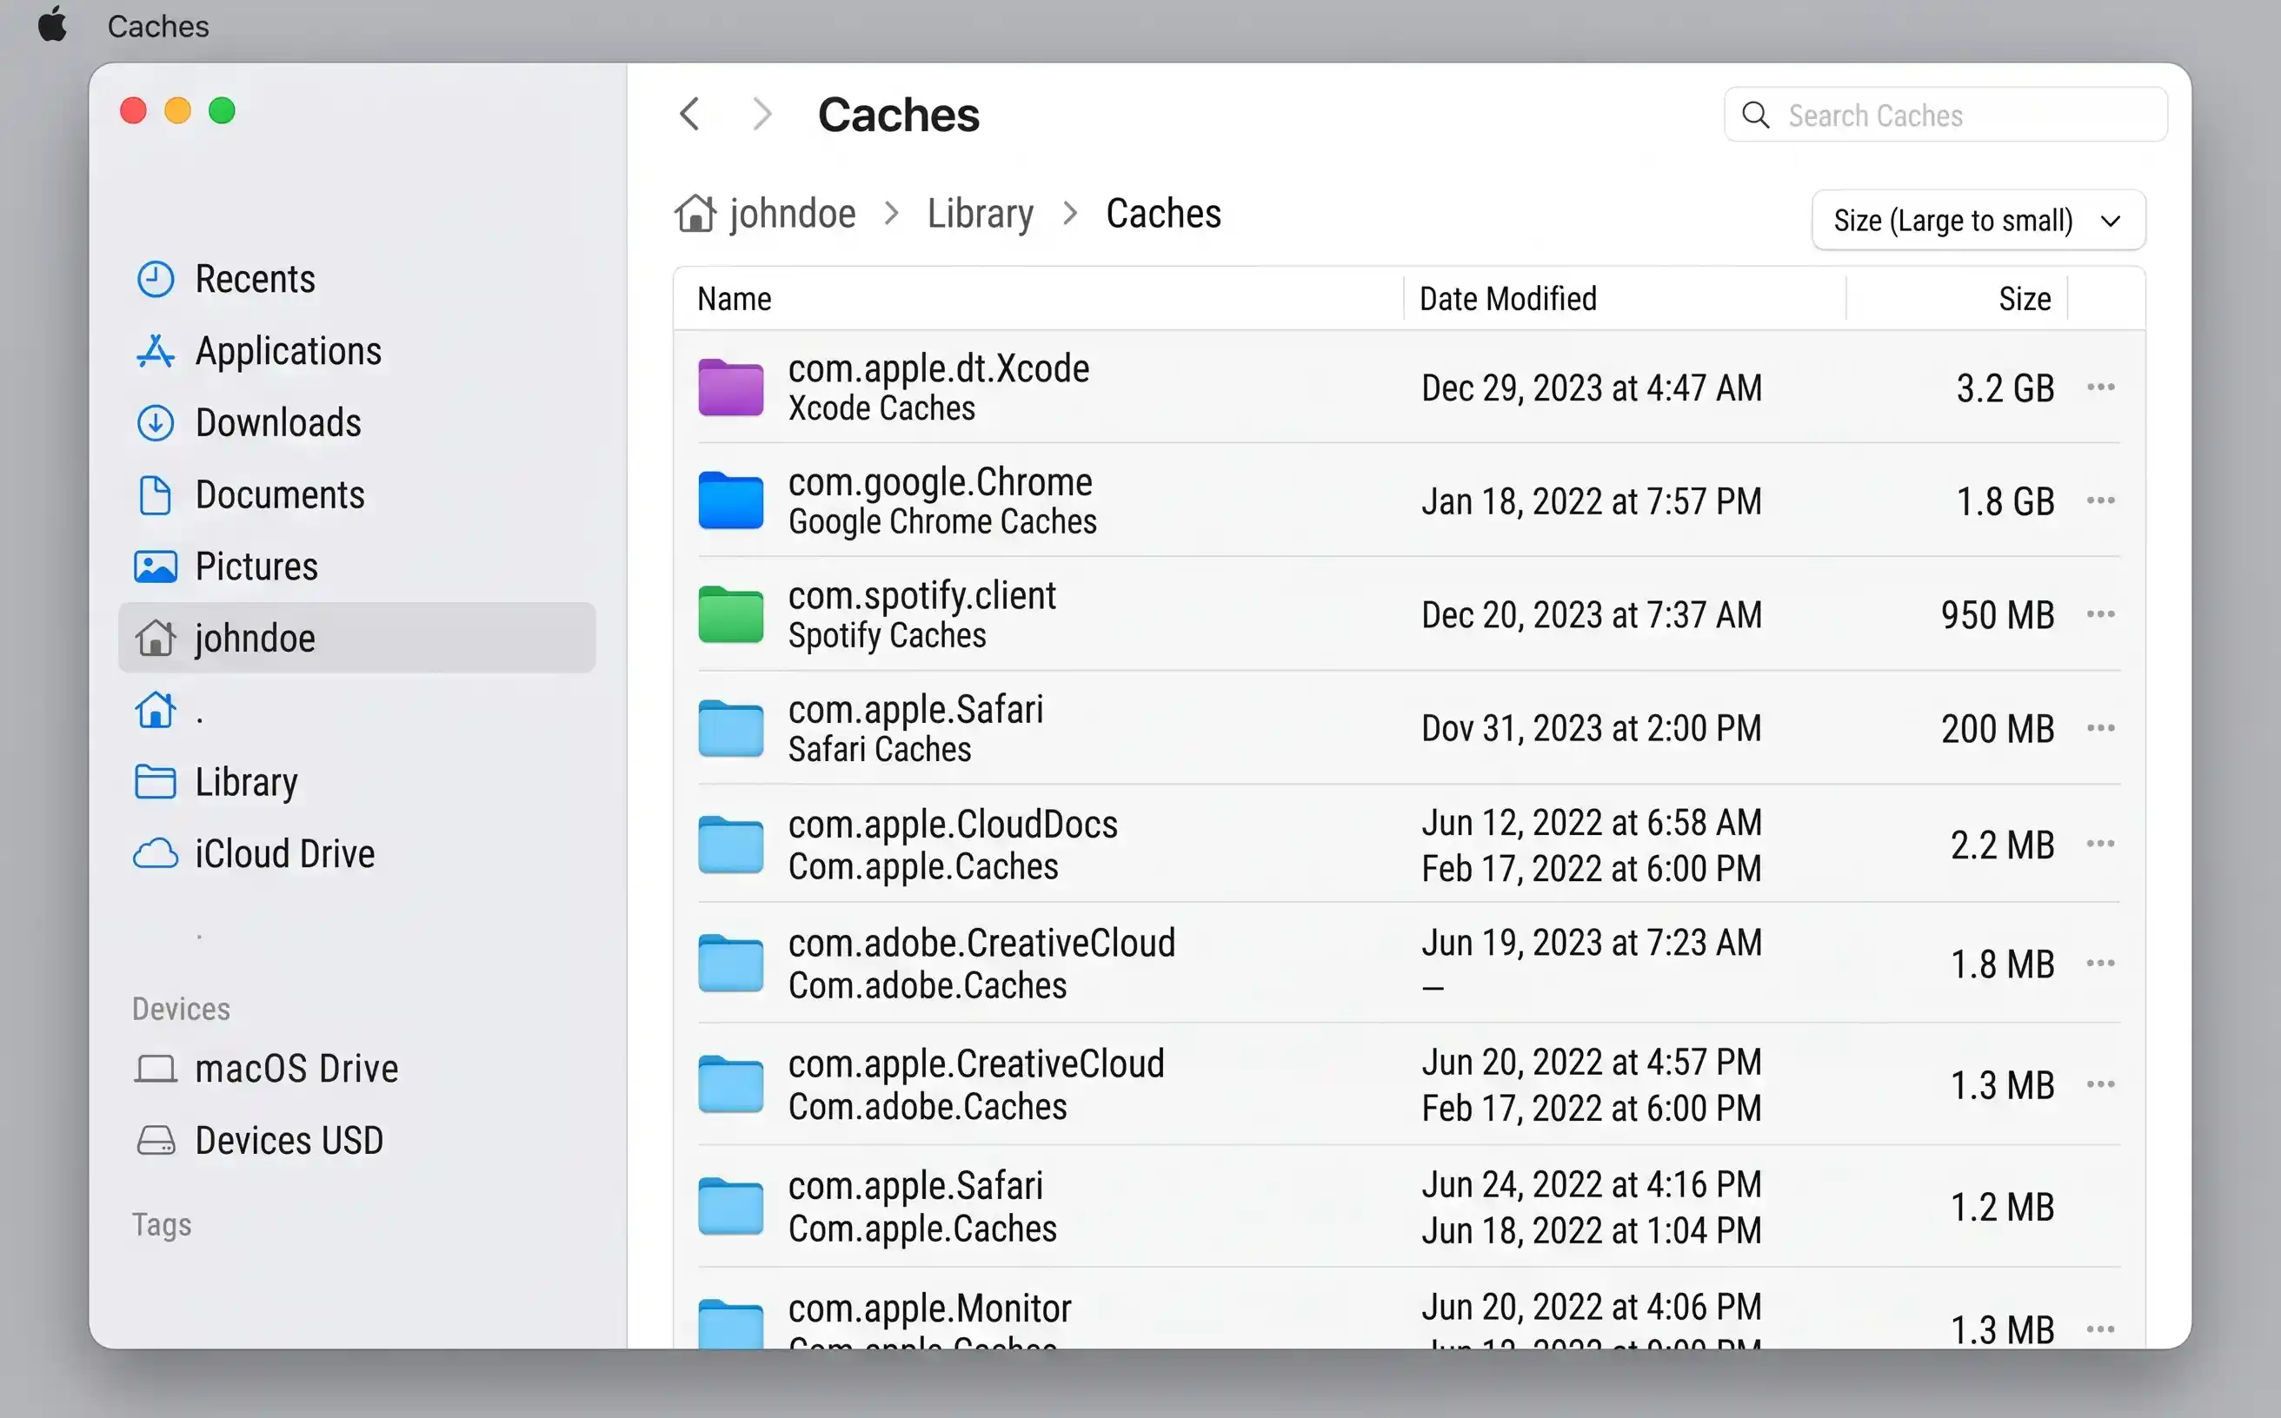2281x1418 pixels.
Task: Click the blue house icon in sidebar
Action: (155, 710)
